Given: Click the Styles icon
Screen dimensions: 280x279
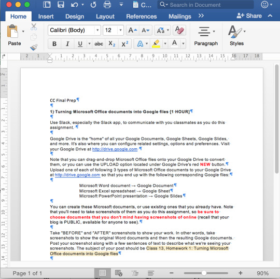Looking at the screenshot, I should pos(234,32).
